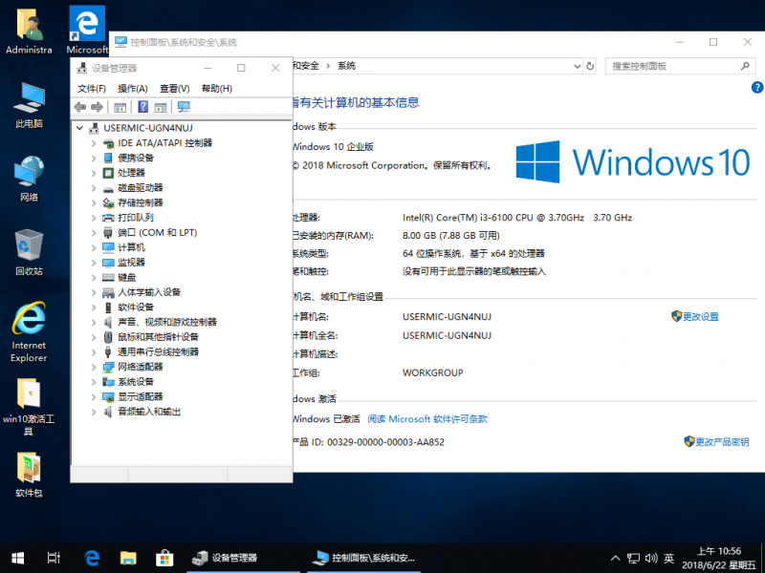Expand the 监视器 node

[x=94, y=263]
